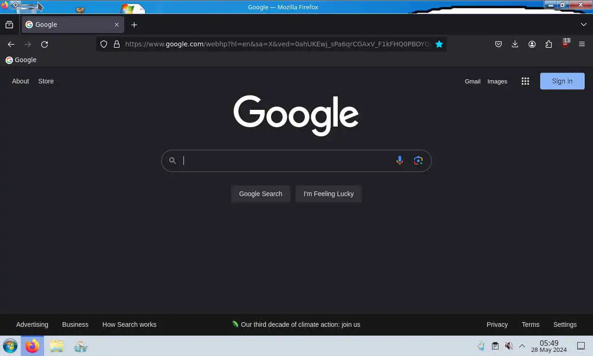Viewport: 593px width, 356px height.
Task: Open the clipboard tray icon
Action: (495, 346)
